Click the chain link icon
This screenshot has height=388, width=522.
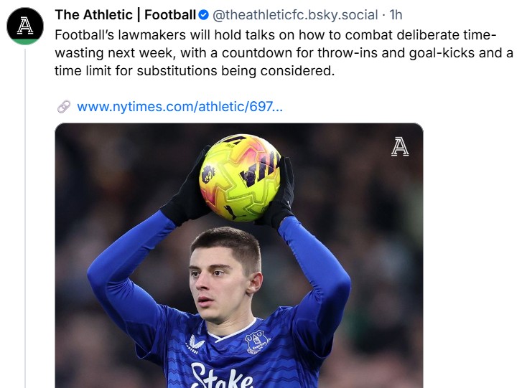pos(63,107)
